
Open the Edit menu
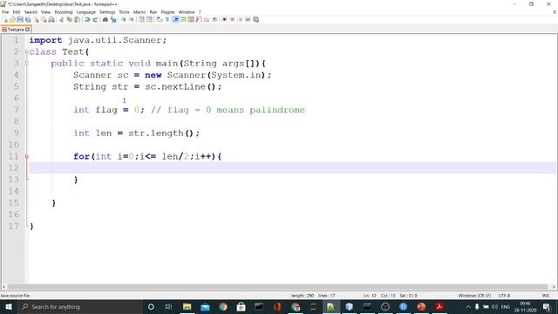(17, 12)
